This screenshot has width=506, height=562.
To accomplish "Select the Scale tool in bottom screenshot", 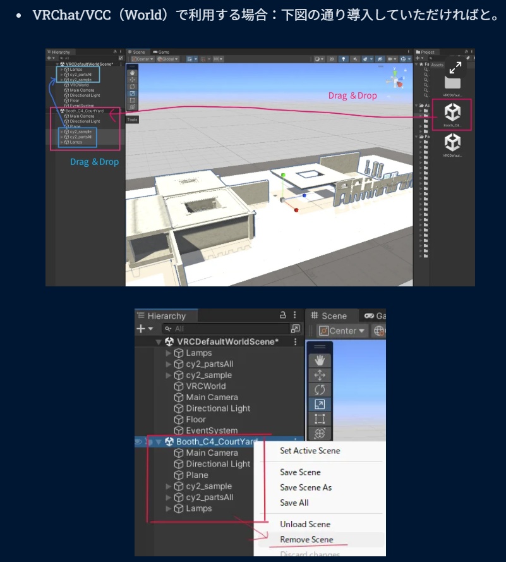I will coord(320,405).
